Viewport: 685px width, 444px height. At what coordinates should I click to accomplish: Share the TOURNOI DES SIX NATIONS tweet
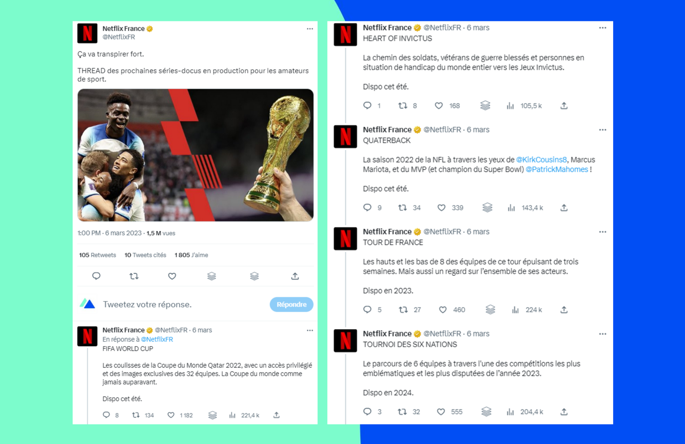pos(564,412)
